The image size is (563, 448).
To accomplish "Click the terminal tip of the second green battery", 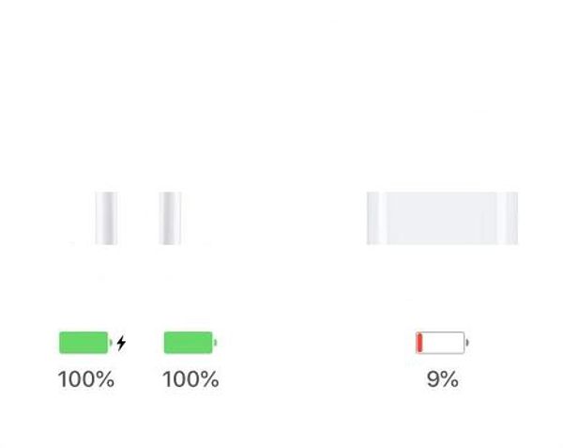I will point(216,343).
